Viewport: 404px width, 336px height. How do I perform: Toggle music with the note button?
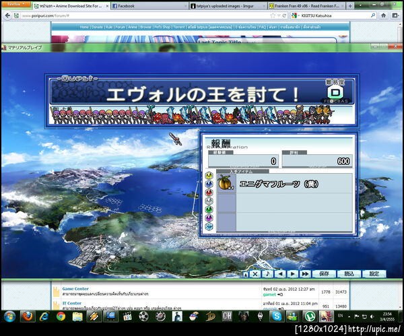[267, 274]
